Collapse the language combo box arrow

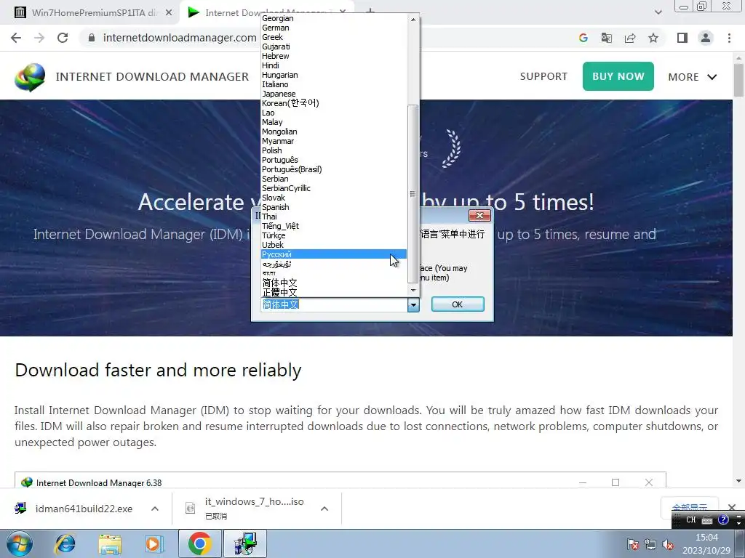413,304
